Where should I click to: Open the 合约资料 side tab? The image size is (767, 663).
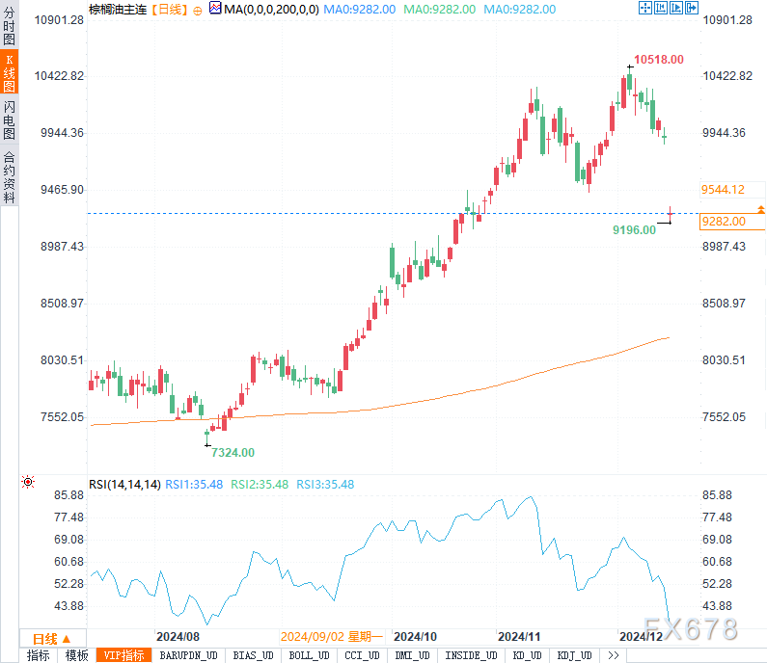(x=9, y=176)
